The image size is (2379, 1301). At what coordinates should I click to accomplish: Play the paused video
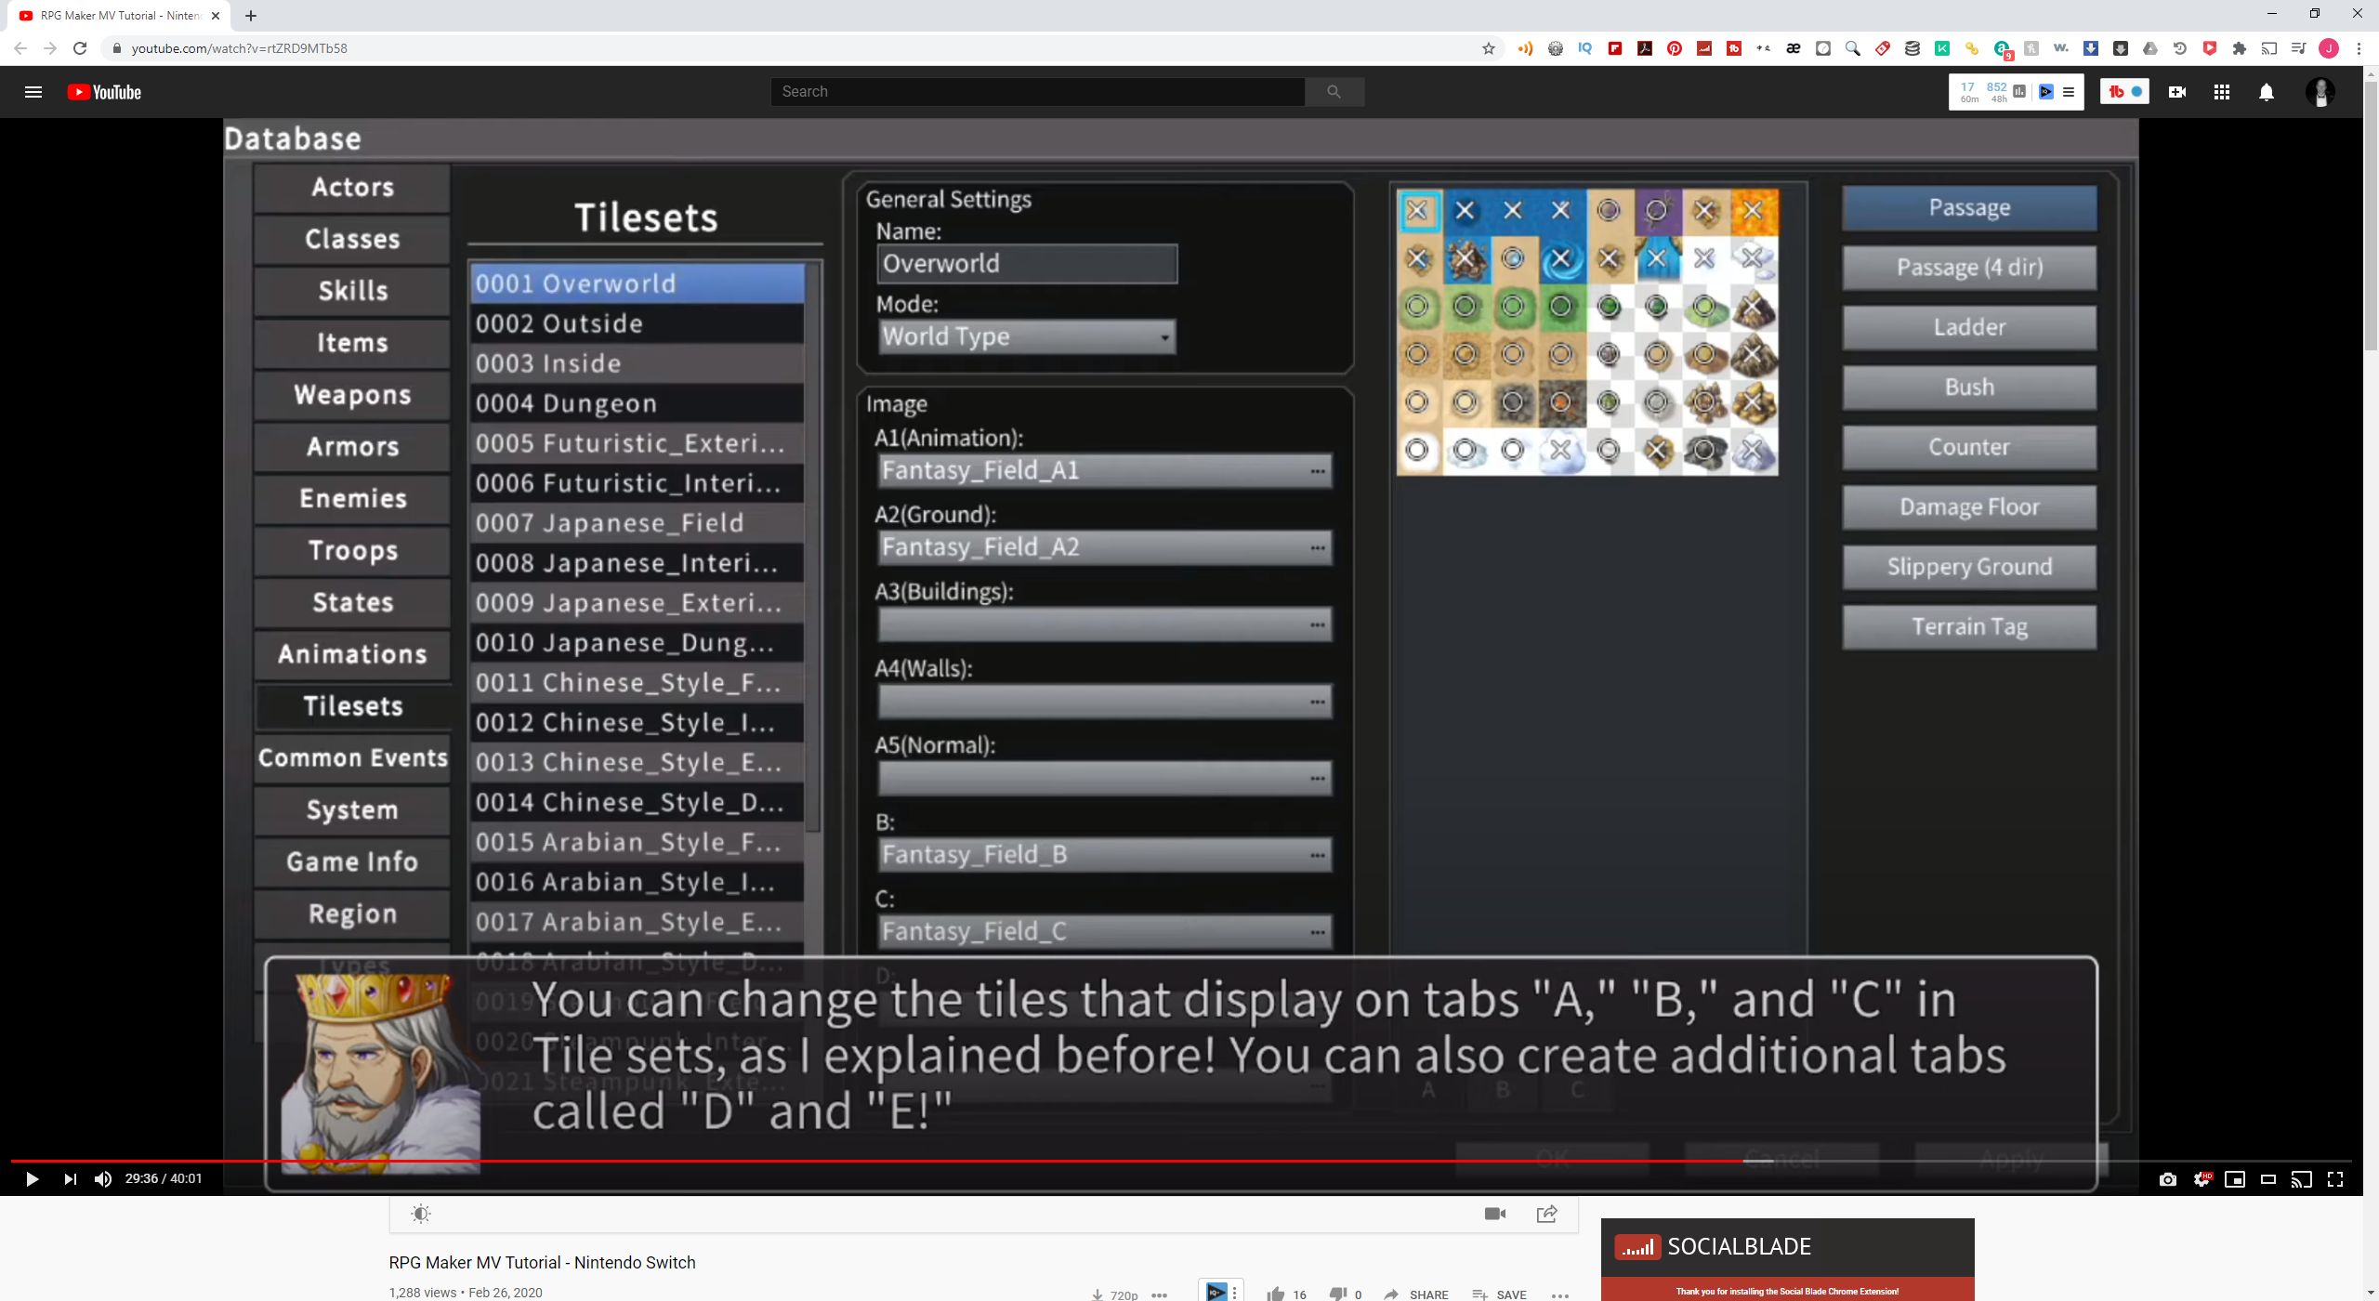(32, 1179)
